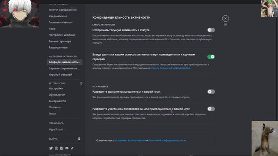Click the logout door icon beside Выйти
Viewport: 278px width, 156px height.
pos(79,139)
